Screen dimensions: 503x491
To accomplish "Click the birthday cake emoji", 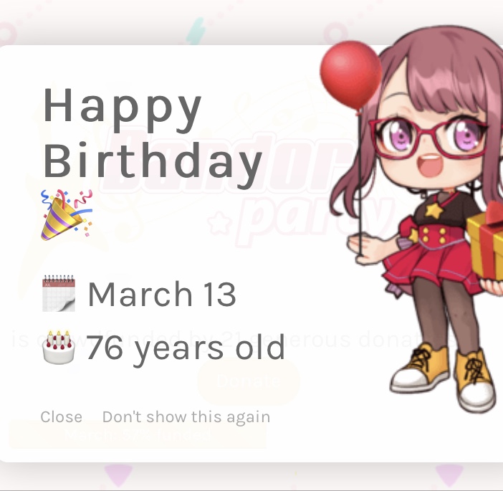I will pos(59,347).
